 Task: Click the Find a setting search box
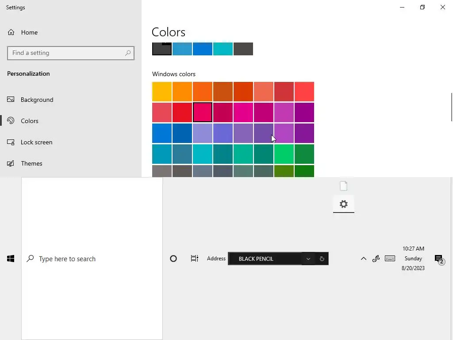click(66, 53)
